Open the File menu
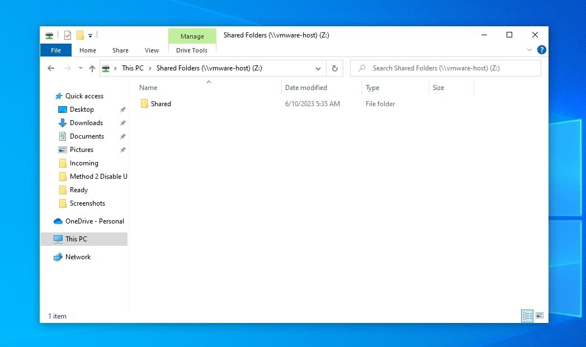 [56, 50]
